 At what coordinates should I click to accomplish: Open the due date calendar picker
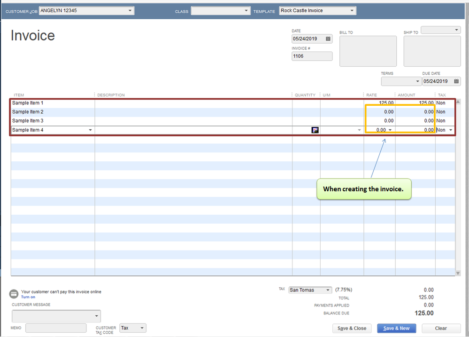coord(456,81)
